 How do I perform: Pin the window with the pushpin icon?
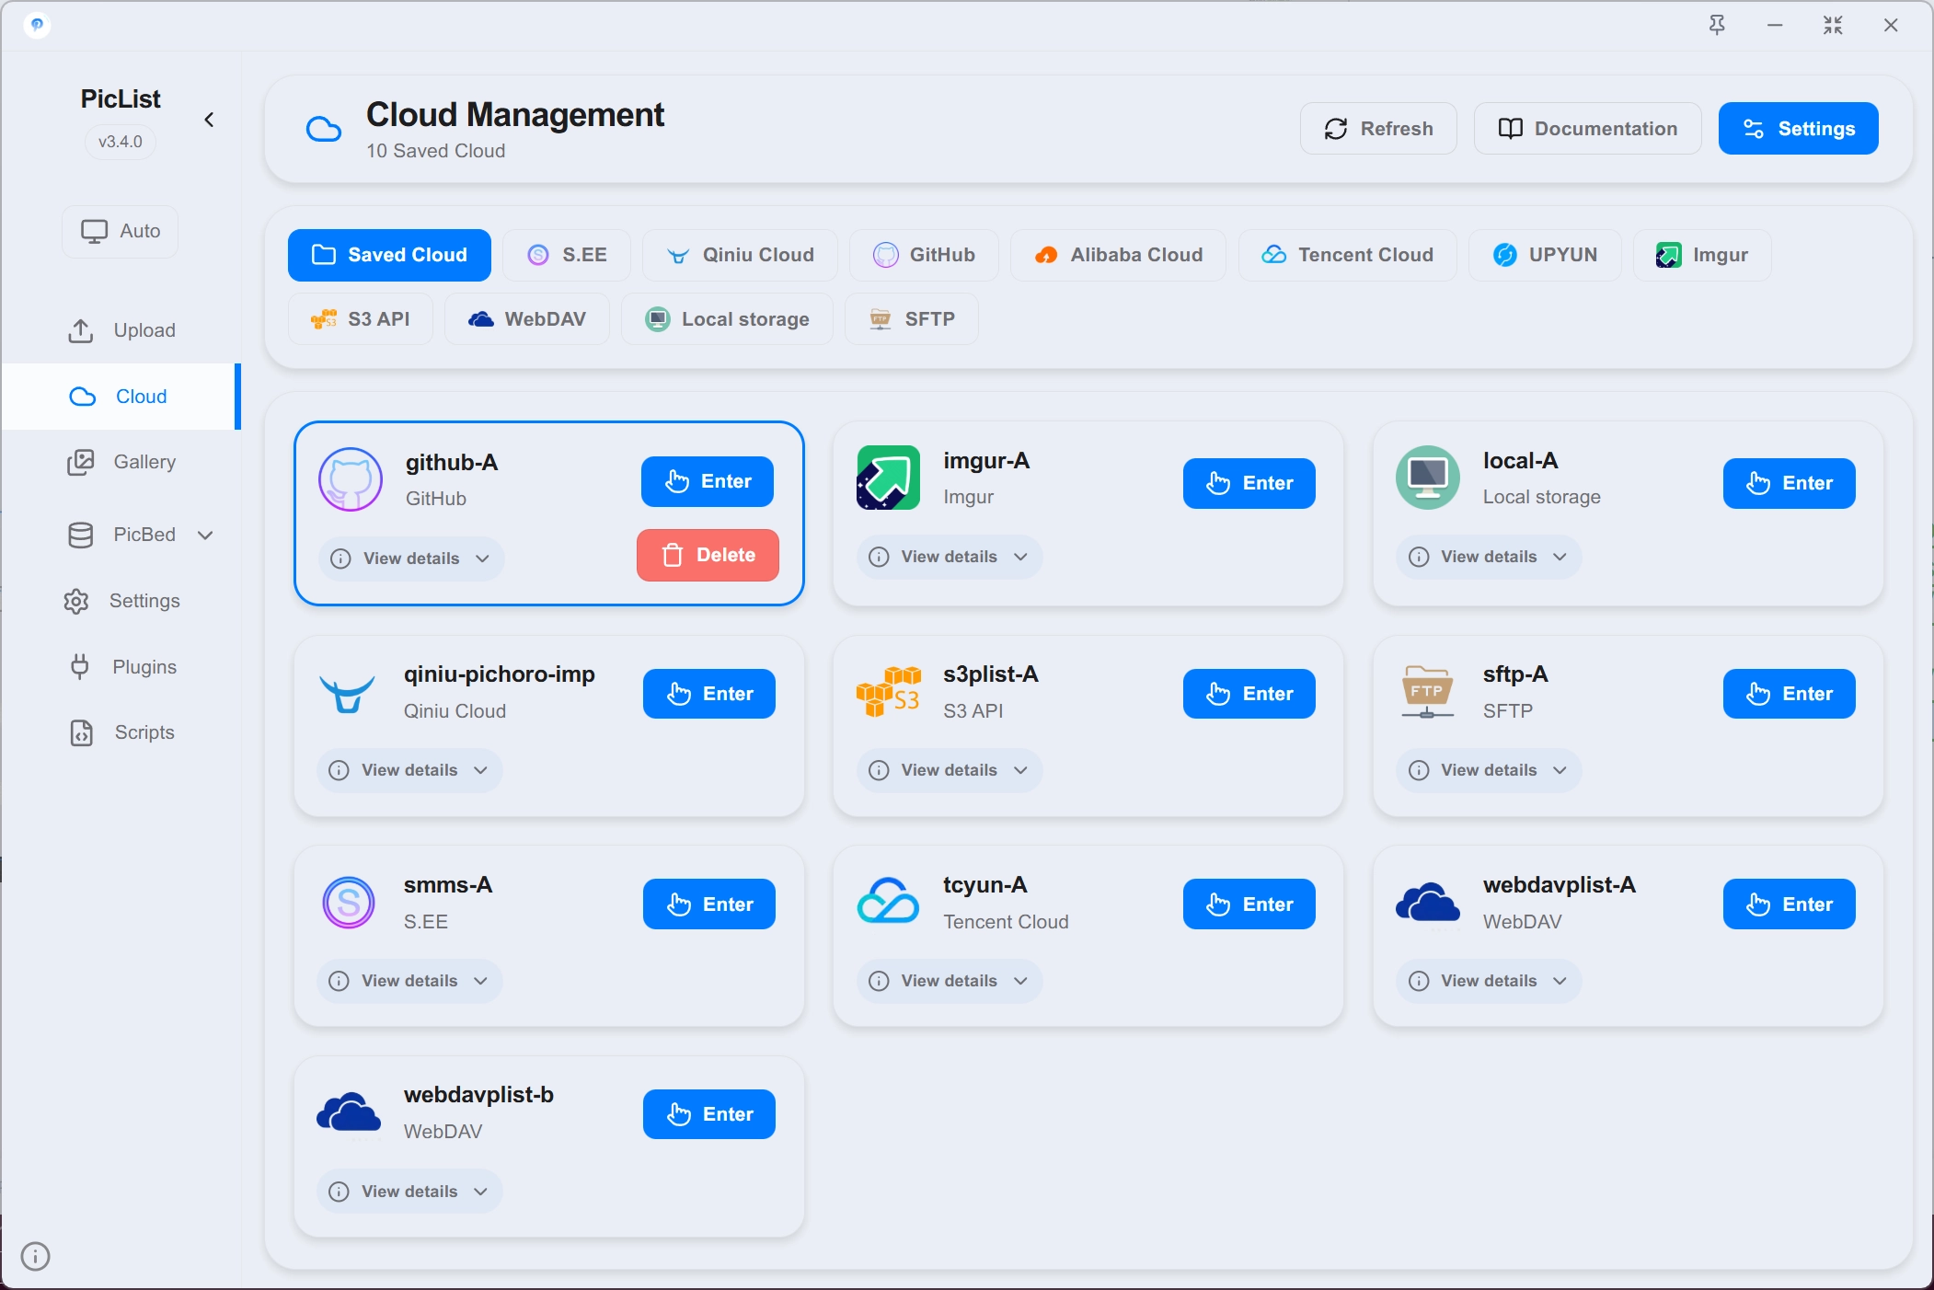(1717, 25)
